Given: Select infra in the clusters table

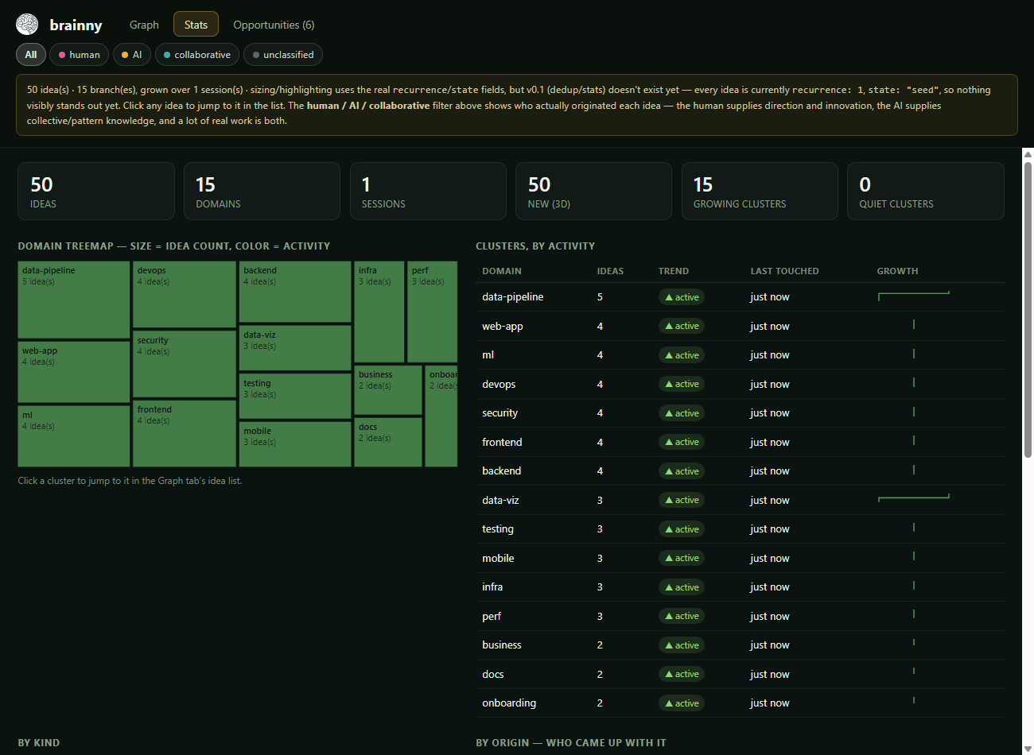Looking at the screenshot, I should click(492, 587).
